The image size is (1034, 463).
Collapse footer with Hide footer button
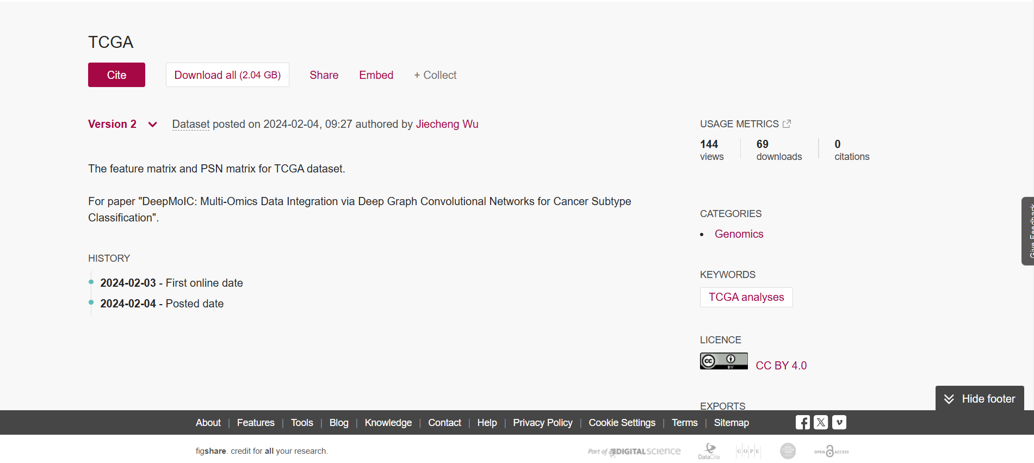pos(980,399)
